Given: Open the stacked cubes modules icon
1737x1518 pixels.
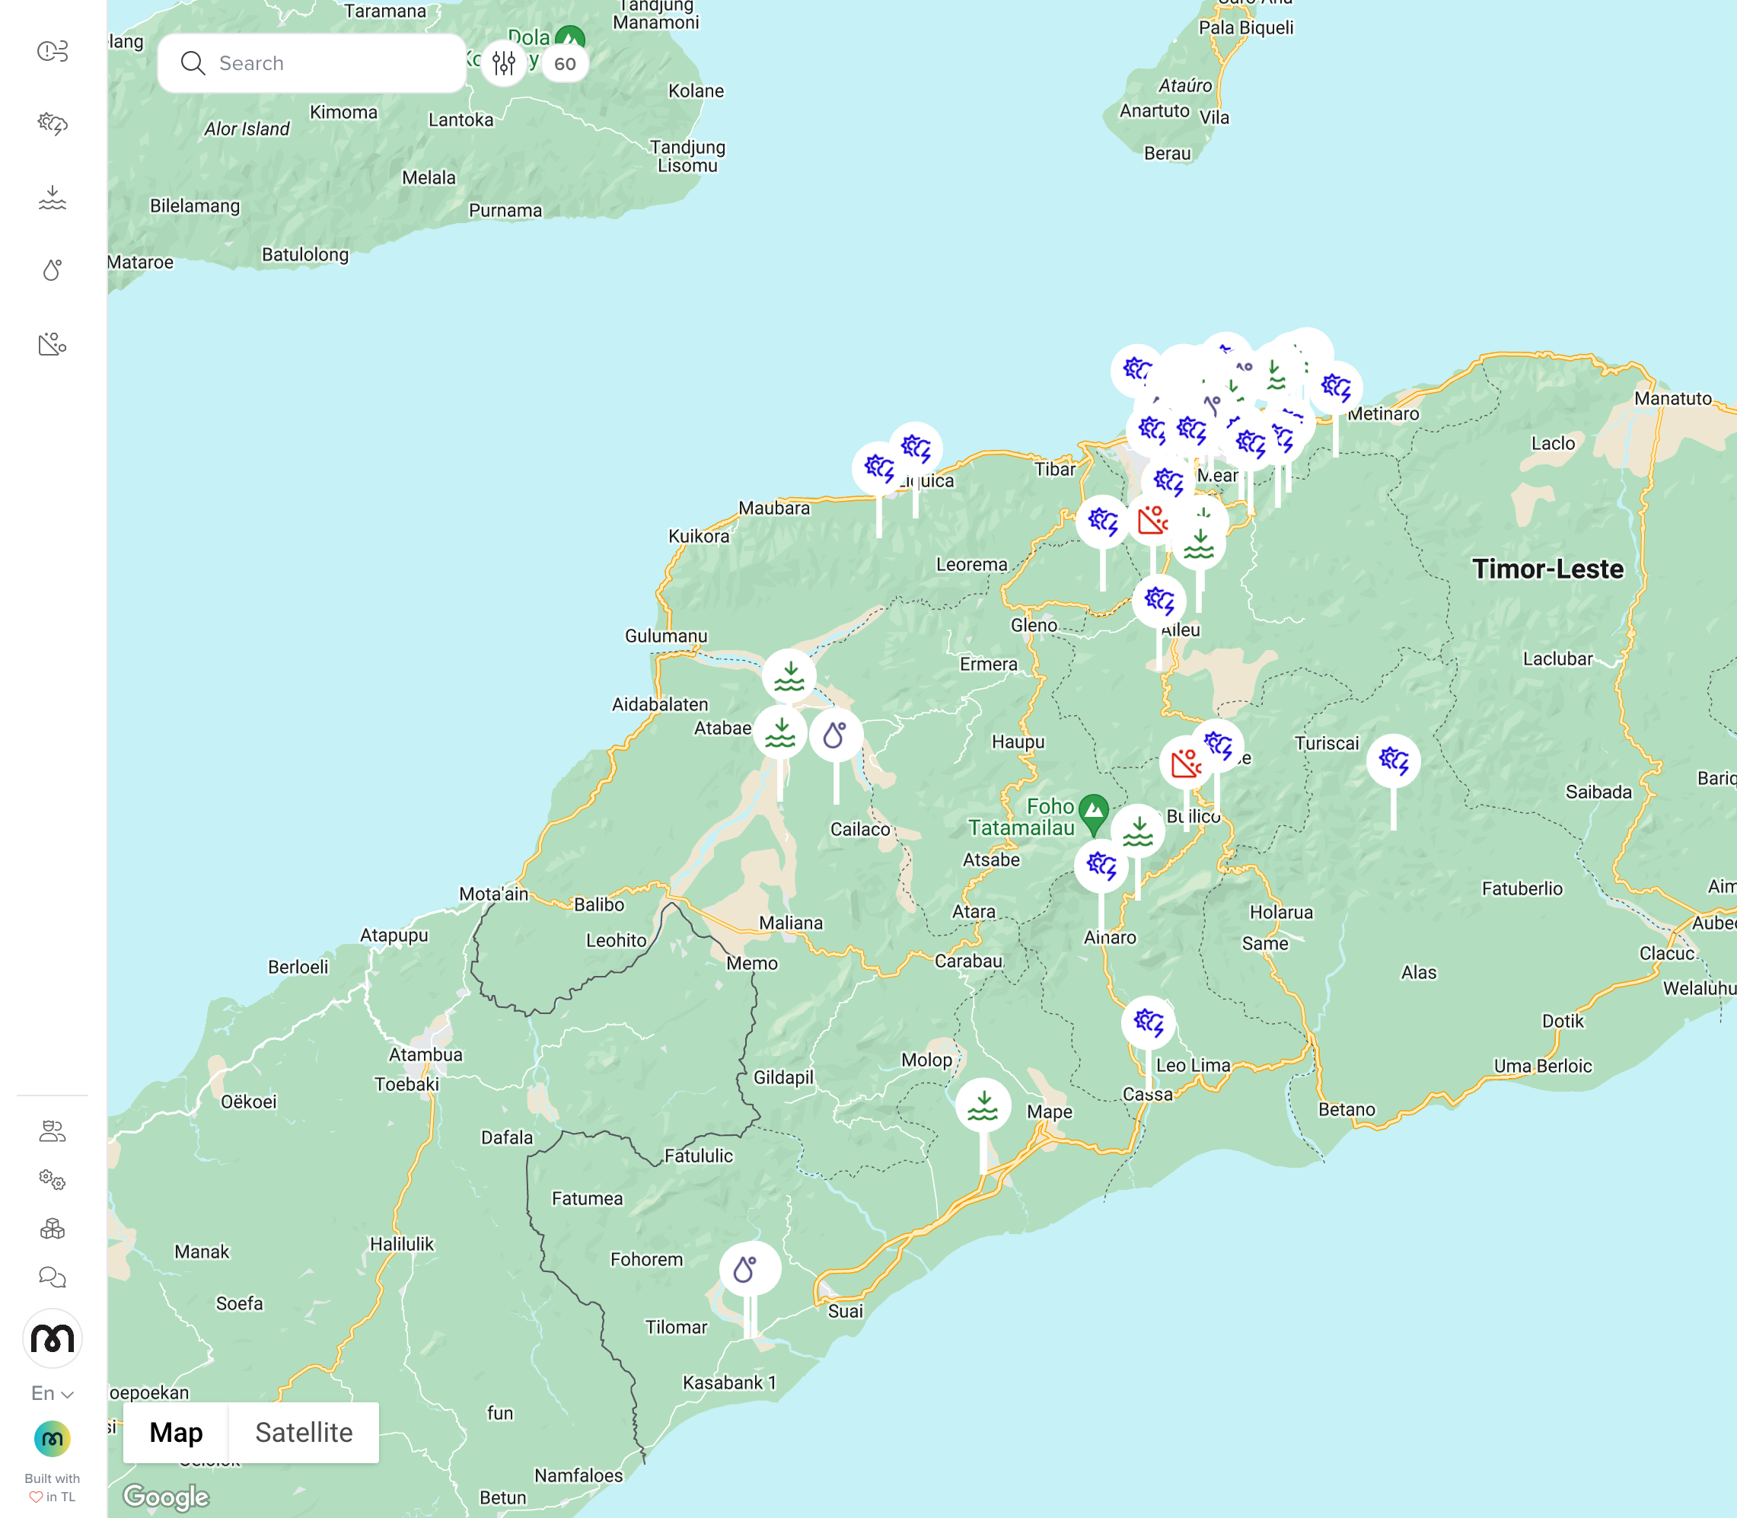Looking at the screenshot, I should tap(53, 1228).
